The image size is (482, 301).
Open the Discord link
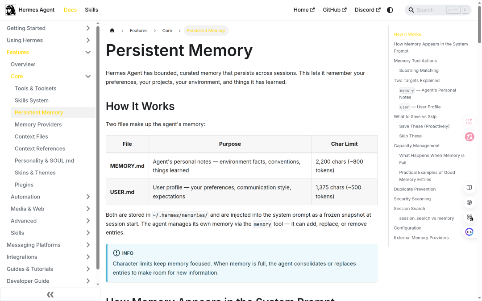(364, 9)
